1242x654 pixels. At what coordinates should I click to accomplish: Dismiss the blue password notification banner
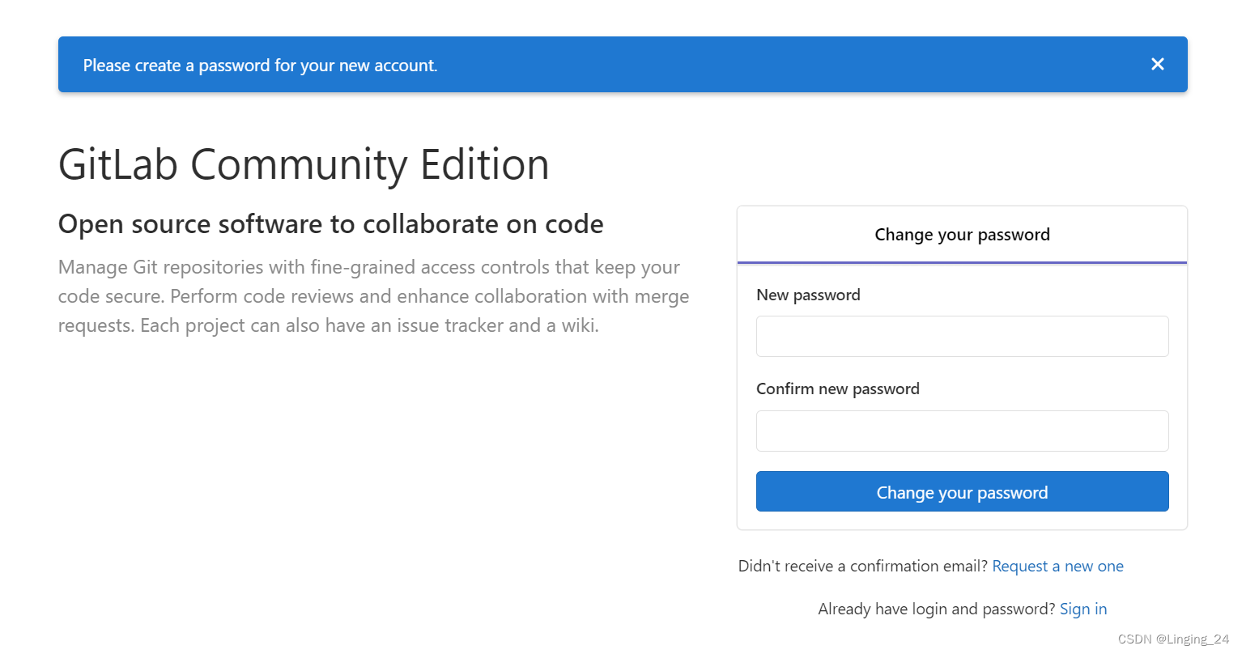pyautogui.click(x=1157, y=64)
